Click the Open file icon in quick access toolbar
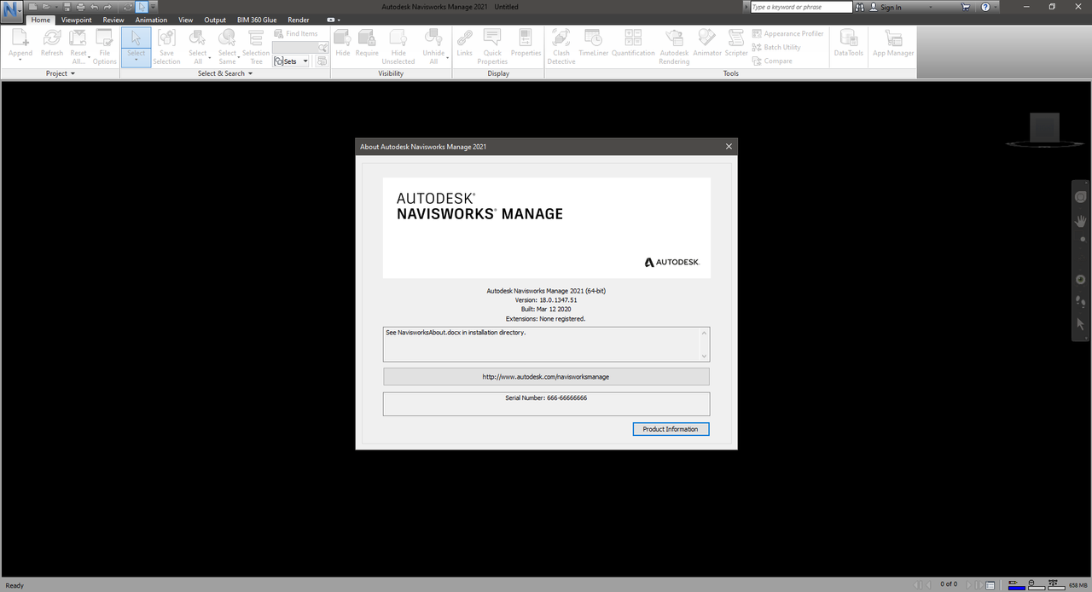 pos(45,7)
